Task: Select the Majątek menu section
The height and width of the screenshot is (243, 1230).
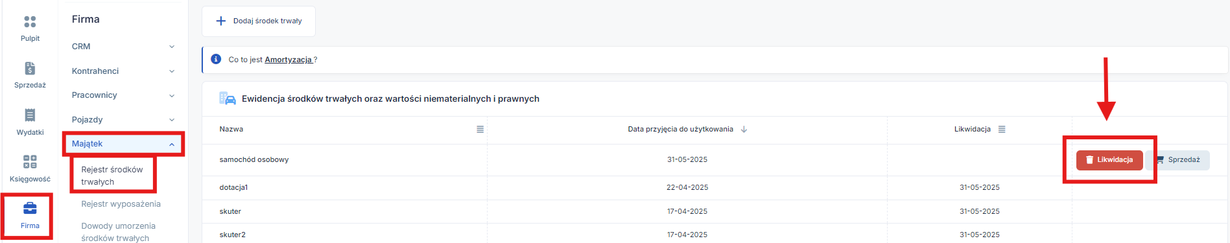Action: 123,144
